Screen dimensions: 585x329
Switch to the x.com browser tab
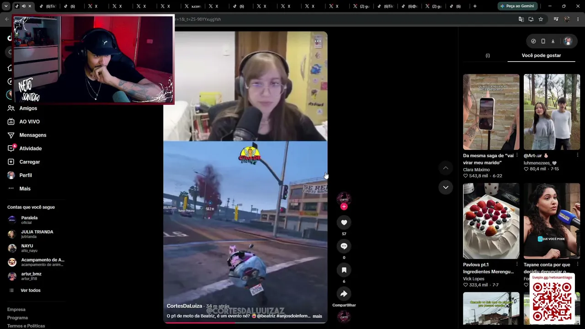pos(192,6)
